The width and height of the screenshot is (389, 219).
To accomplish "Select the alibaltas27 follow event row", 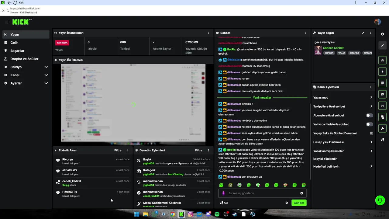I will pyautogui.click(x=93, y=172).
